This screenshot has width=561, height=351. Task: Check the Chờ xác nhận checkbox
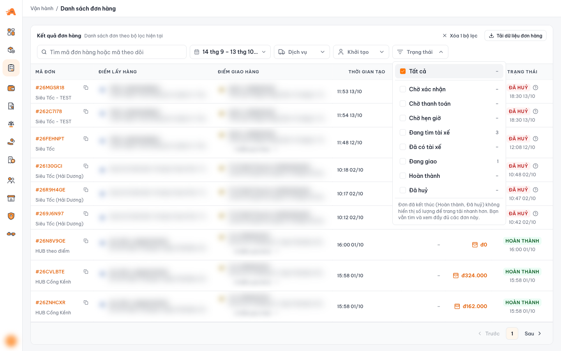click(x=403, y=89)
